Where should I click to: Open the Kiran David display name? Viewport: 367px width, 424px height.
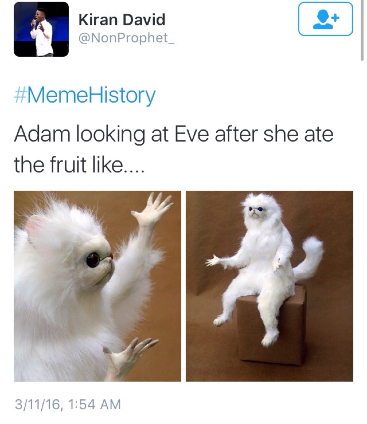(122, 20)
